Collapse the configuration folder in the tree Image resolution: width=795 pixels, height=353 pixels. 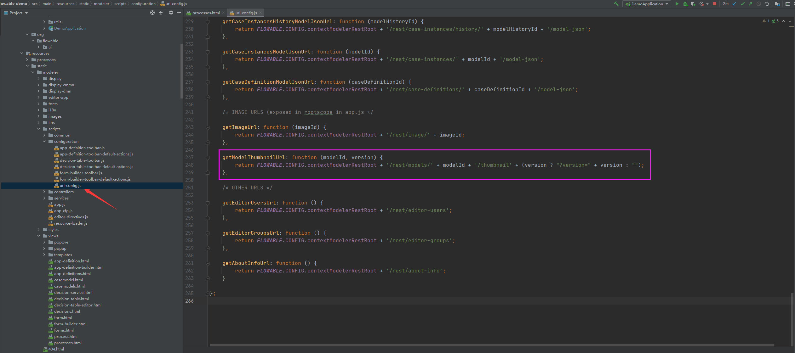(44, 141)
